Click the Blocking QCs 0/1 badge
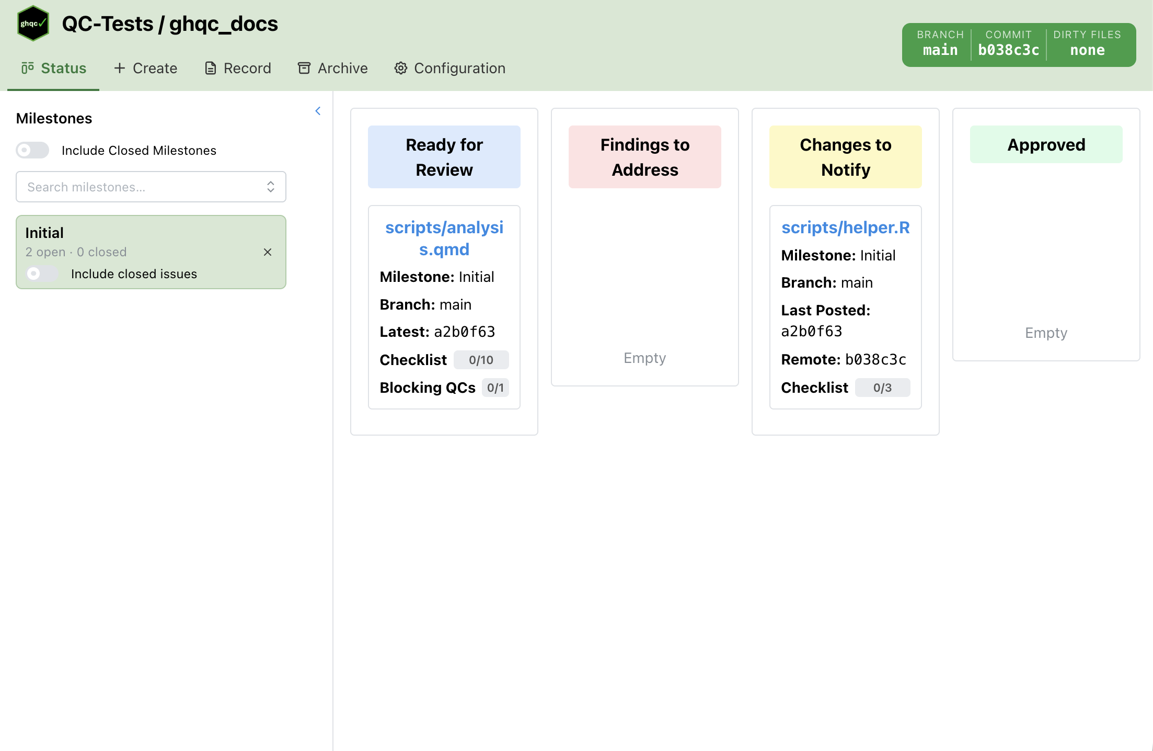The width and height of the screenshot is (1153, 751). (495, 388)
